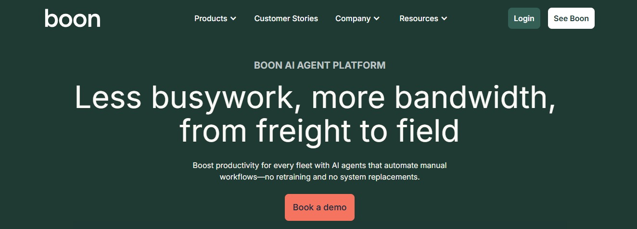Click the Book a demo button
The height and width of the screenshot is (229, 637).
tap(319, 207)
